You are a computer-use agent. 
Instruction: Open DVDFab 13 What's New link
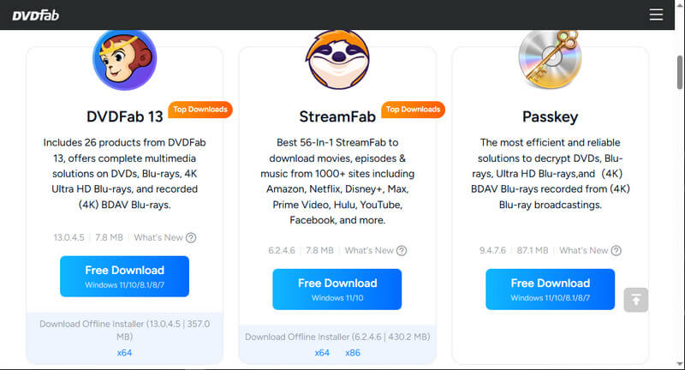pyautogui.click(x=158, y=237)
